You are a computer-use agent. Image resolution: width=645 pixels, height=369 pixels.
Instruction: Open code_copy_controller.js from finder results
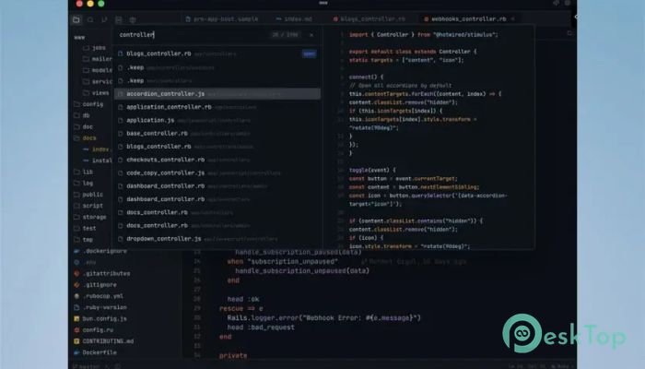click(x=217, y=173)
